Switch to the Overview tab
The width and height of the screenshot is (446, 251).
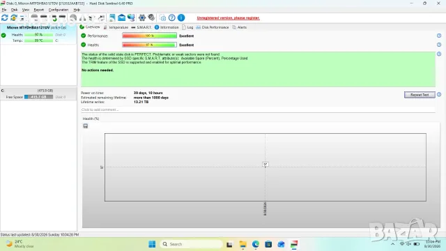point(90,27)
